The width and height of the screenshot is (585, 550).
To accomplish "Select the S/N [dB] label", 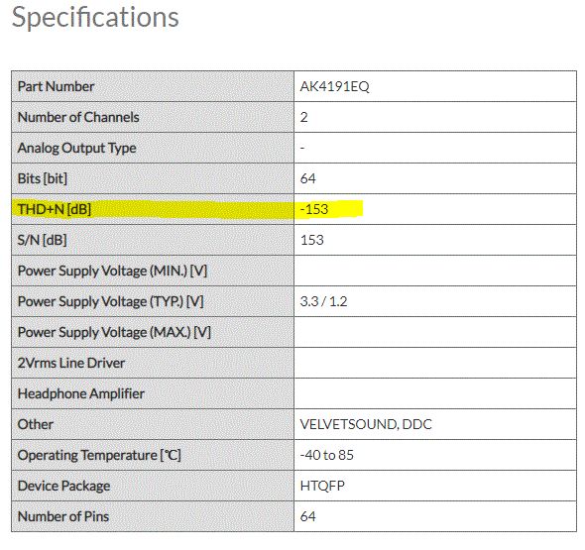I will point(43,240).
